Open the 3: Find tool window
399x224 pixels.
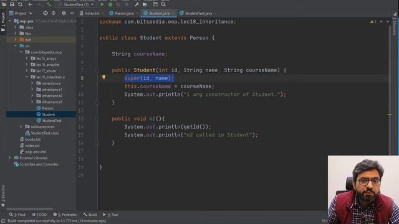point(17,215)
